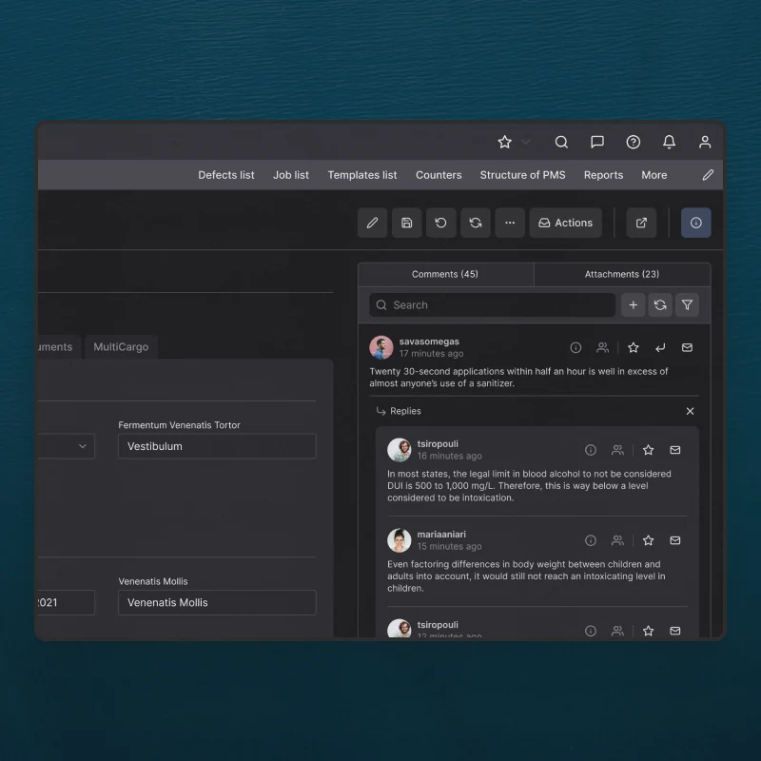The width and height of the screenshot is (761, 761).
Task: Open Templates list menu
Action: tap(362, 175)
